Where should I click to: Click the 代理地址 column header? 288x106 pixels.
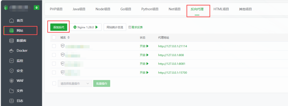pyautogui.click(x=164, y=37)
